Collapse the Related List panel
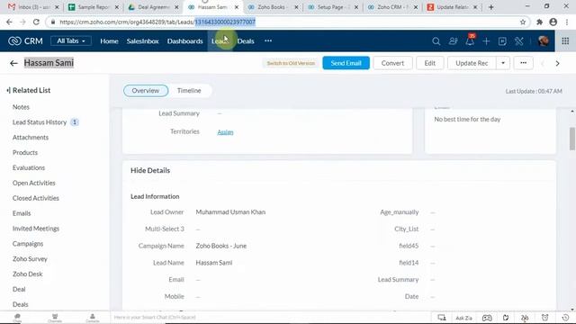 click(8, 90)
